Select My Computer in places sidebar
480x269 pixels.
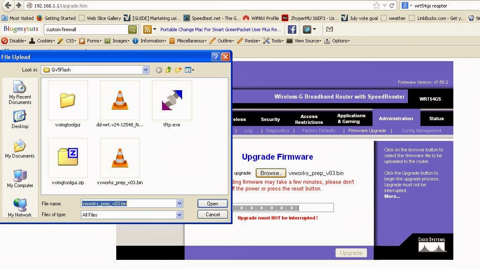point(20,178)
